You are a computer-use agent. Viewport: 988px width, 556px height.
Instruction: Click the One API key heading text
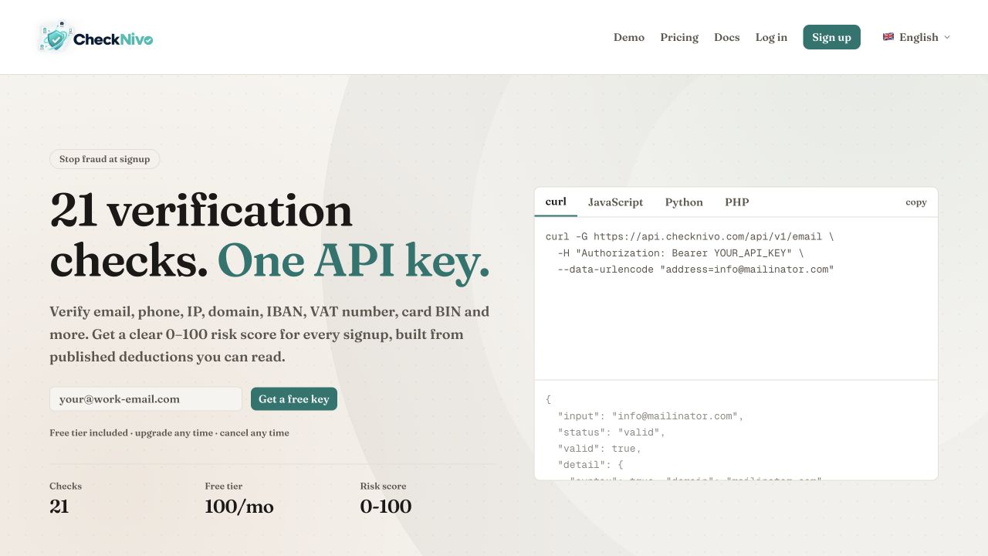coord(354,262)
